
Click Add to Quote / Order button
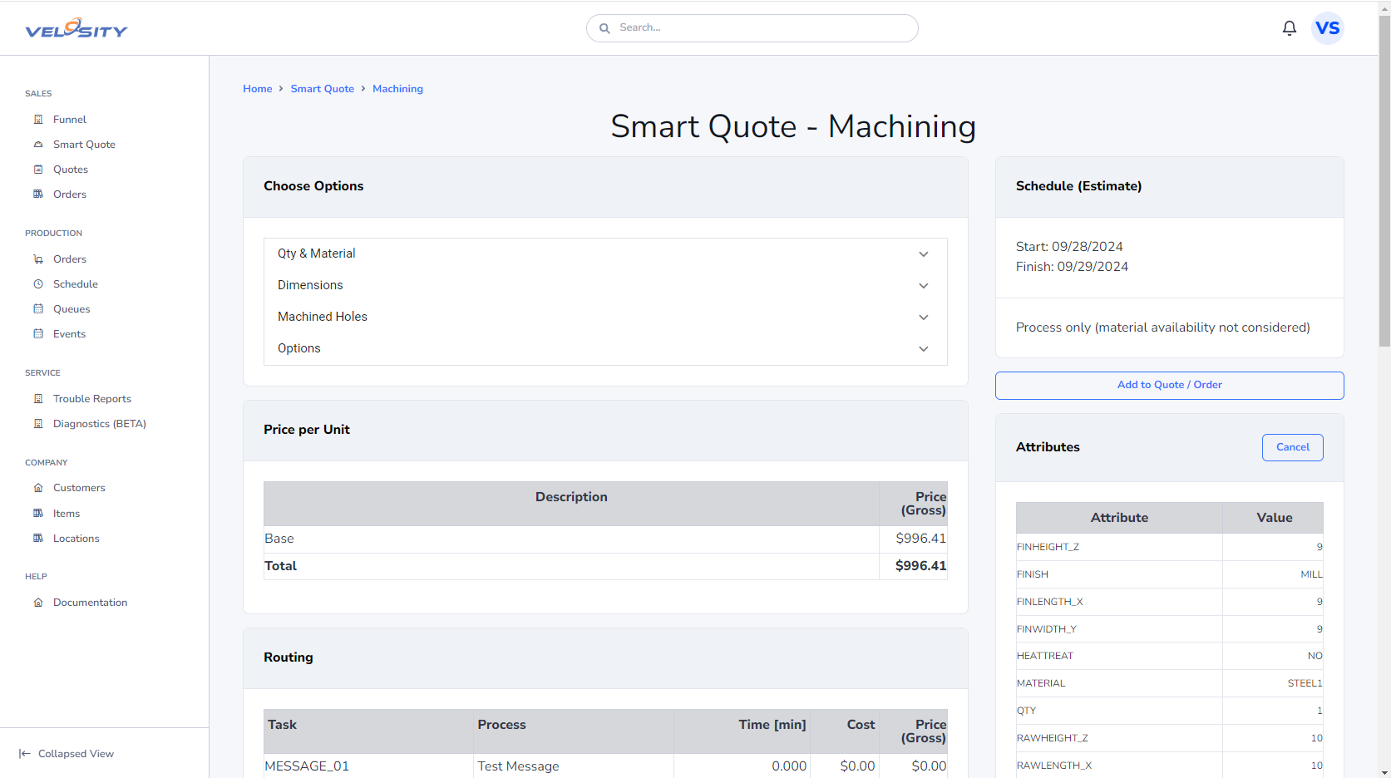coord(1169,385)
